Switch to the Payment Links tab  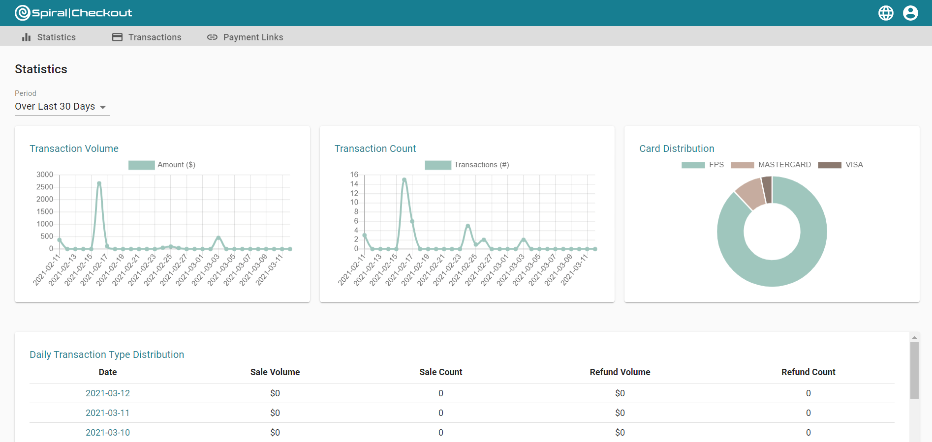[245, 37]
